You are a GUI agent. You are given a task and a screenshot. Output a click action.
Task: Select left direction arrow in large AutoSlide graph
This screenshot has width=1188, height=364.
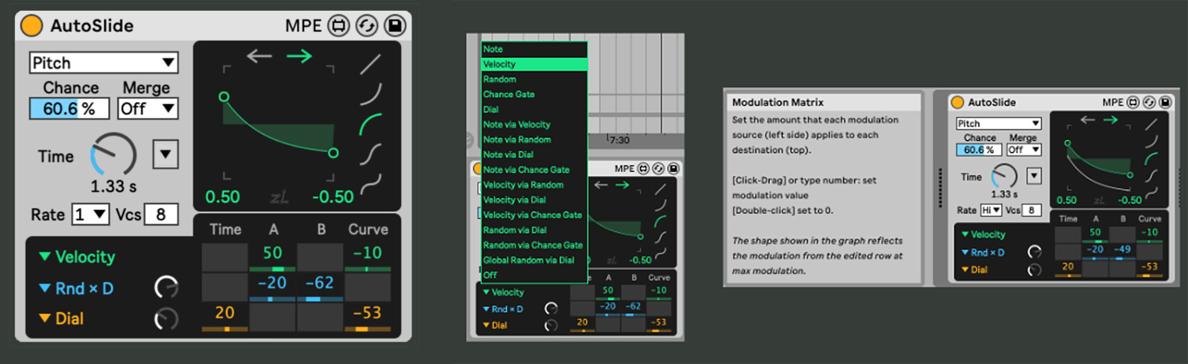pos(259,56)
